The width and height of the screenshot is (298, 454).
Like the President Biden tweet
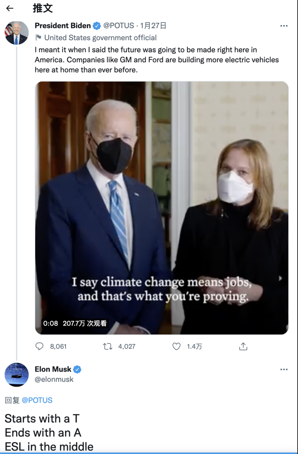click(176, 347)
